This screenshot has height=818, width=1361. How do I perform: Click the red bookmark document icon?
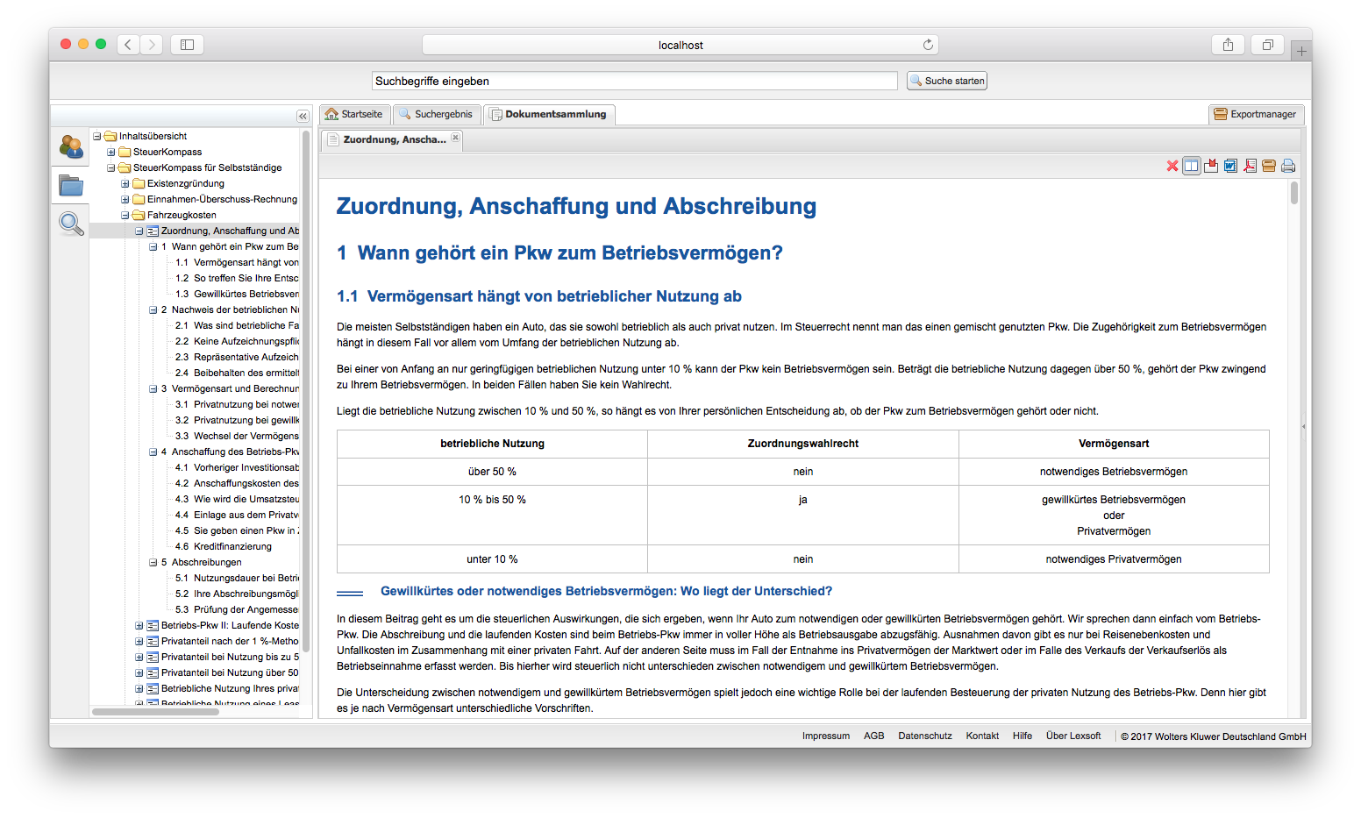coord(1211,166)
